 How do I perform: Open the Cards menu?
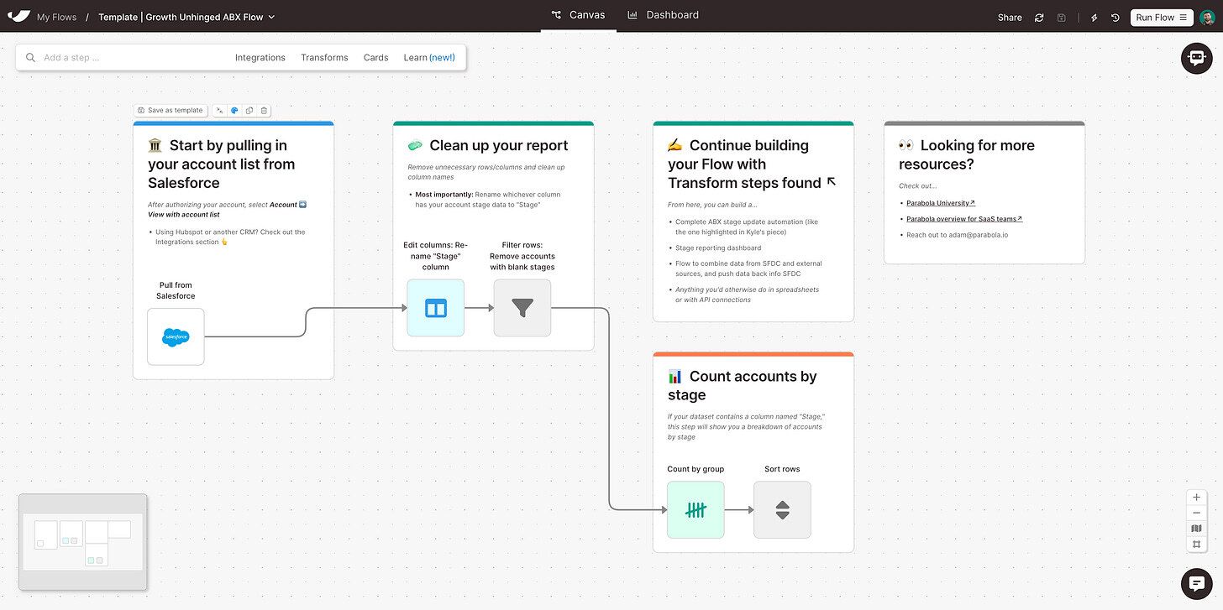(x=375, y=58)
